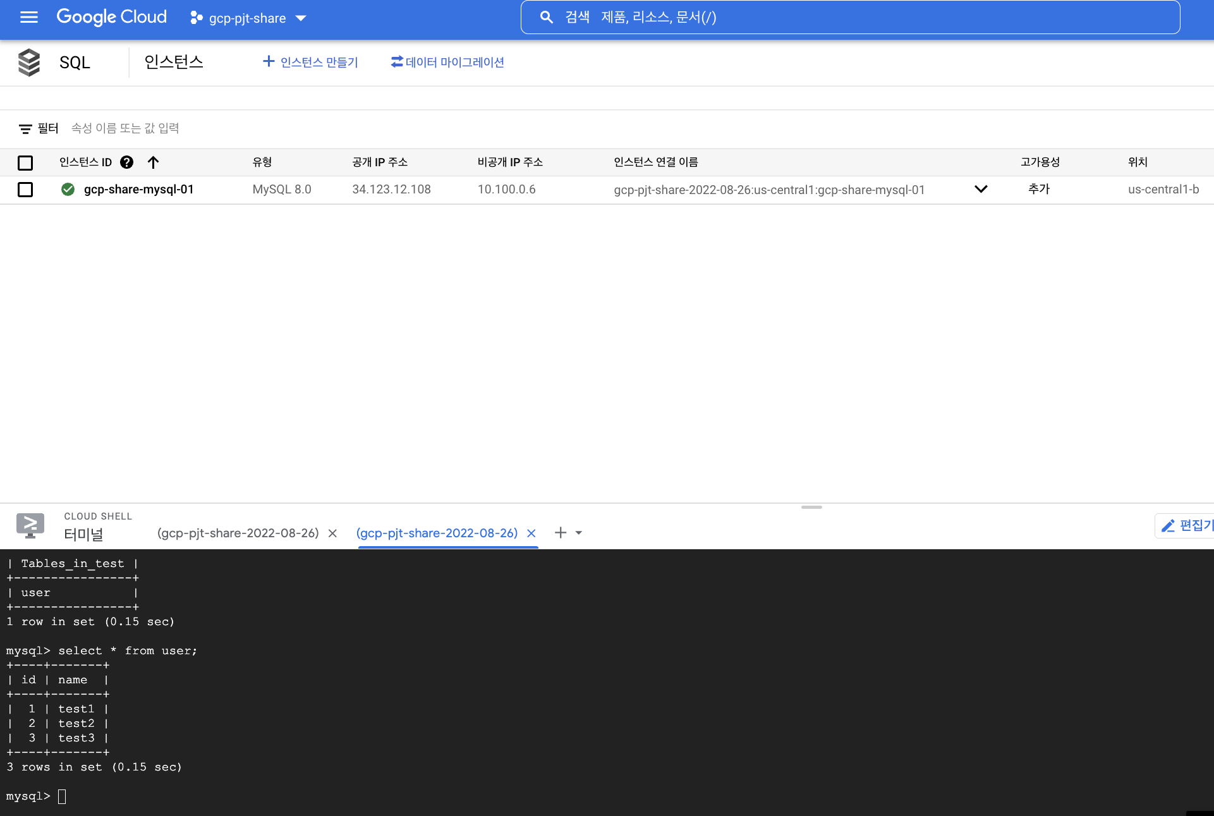Open 데이터 마이그레이션 data migration
1214x816 pixels.
[x=447, y=62]
